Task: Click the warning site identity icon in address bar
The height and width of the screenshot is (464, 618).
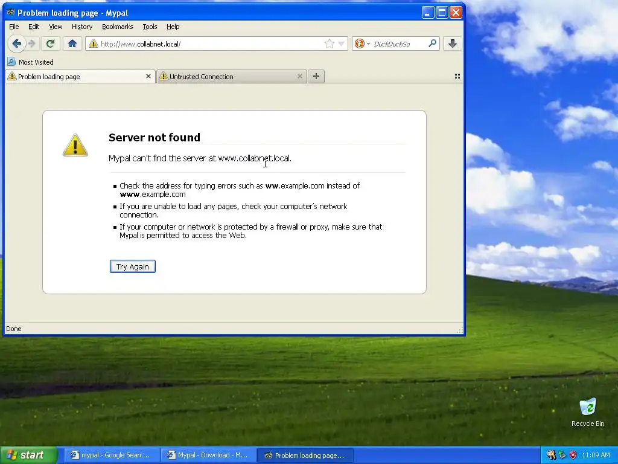Action: [93, 43]
